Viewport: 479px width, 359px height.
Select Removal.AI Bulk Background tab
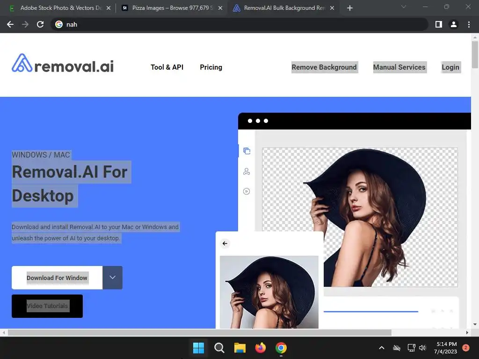283,8
